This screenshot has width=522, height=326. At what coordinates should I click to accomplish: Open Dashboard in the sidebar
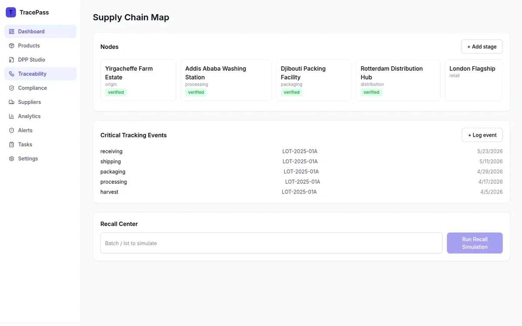click(x=40, y=31)
